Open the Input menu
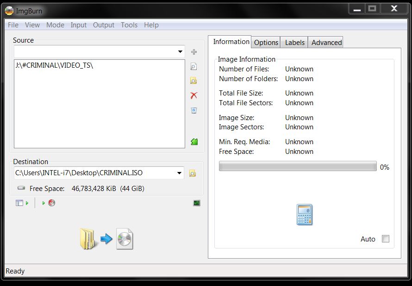The image size is (412, 286). [79, 25]
